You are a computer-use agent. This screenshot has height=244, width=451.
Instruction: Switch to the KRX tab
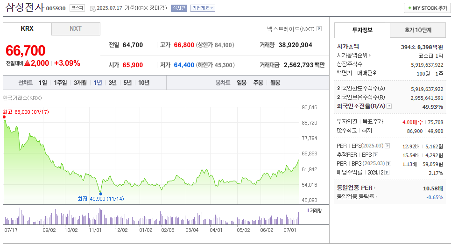27,29
